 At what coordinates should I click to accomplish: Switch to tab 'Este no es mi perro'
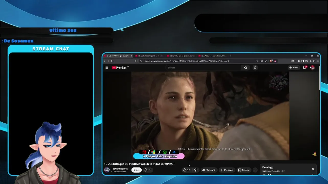[150, 56]
